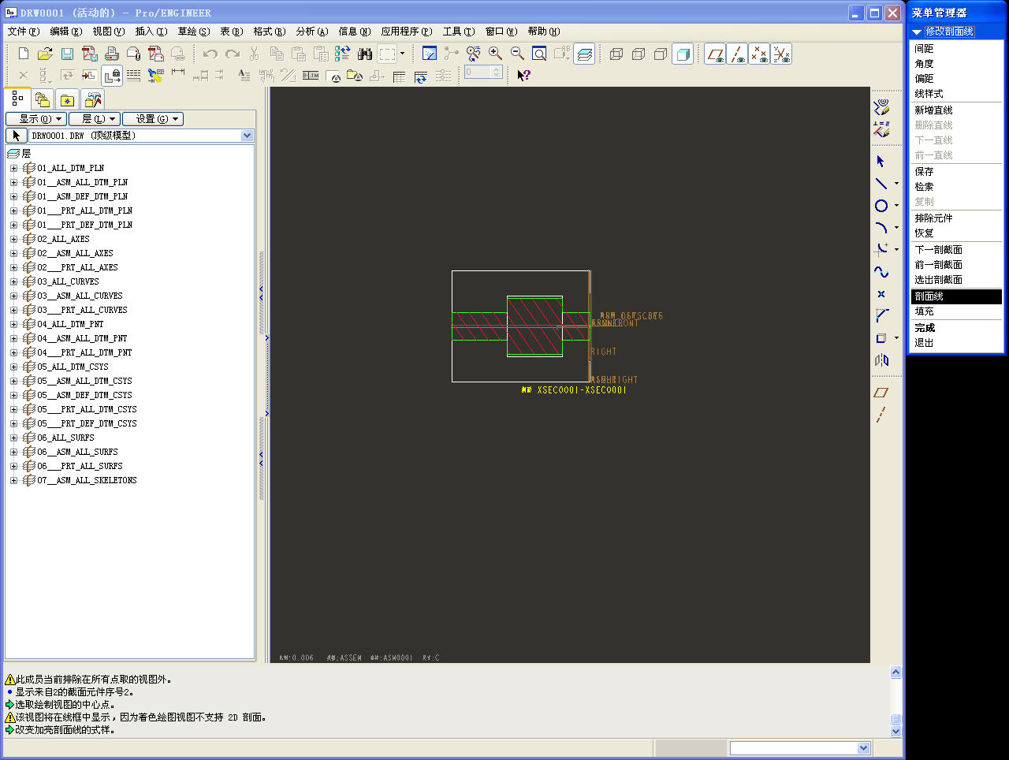Screen dimensions: 1009x760
Task: Select the shaded display cube icon
Action: [683, 54]
